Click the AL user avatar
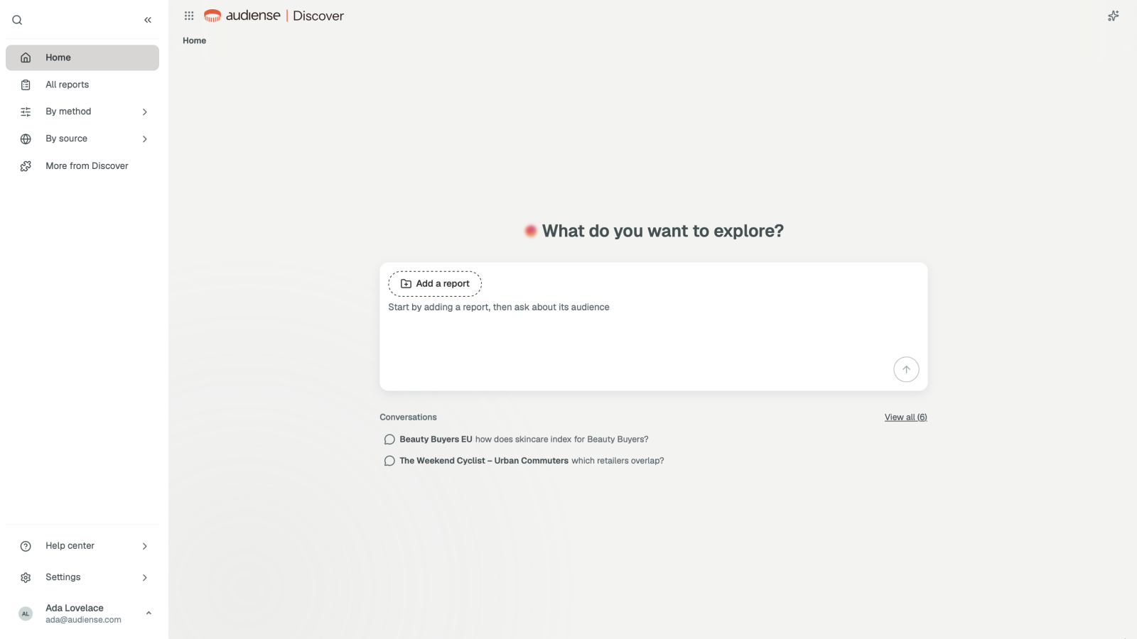Image resolution: width=1137 pixels, height=639 pixels. [26, 613]
